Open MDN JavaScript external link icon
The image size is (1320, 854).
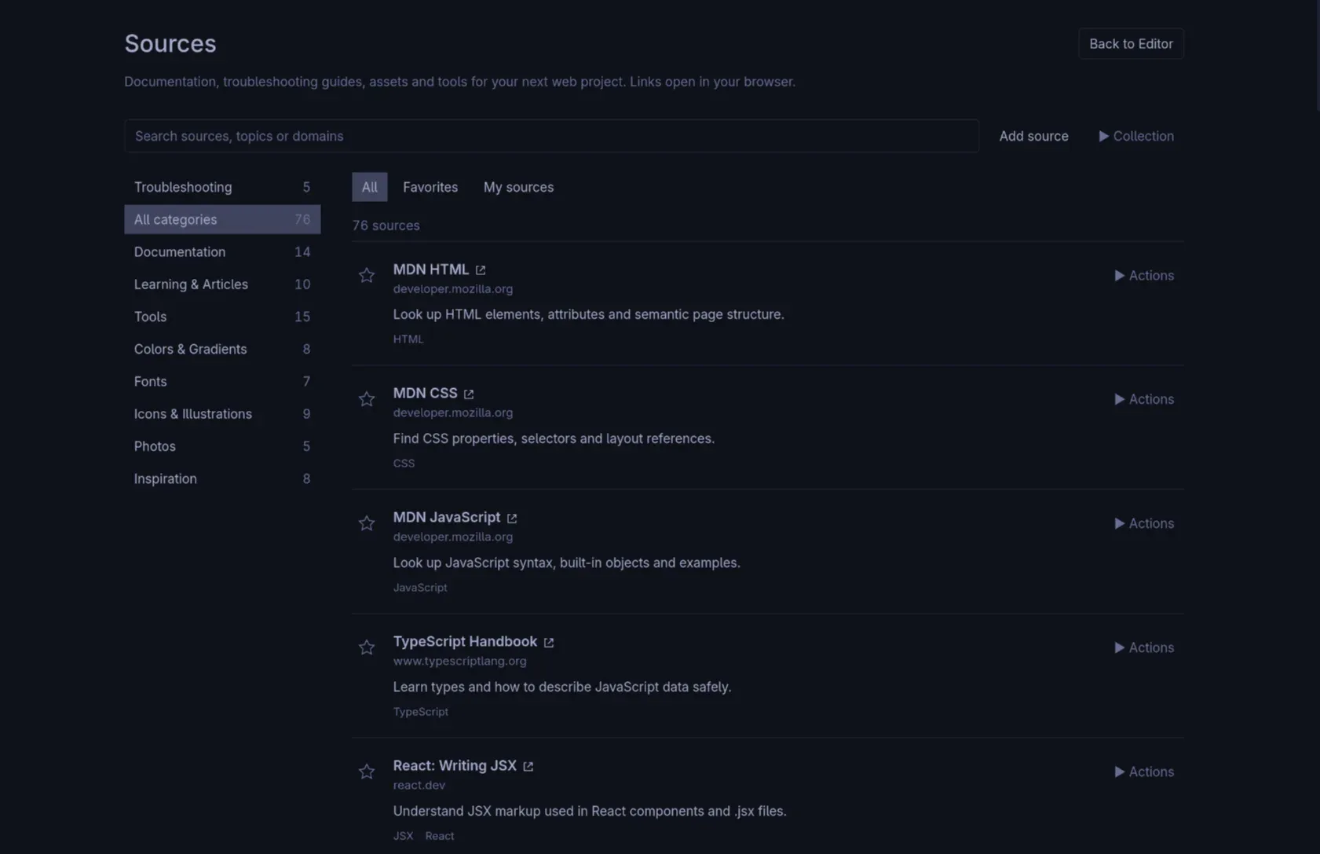512,518
